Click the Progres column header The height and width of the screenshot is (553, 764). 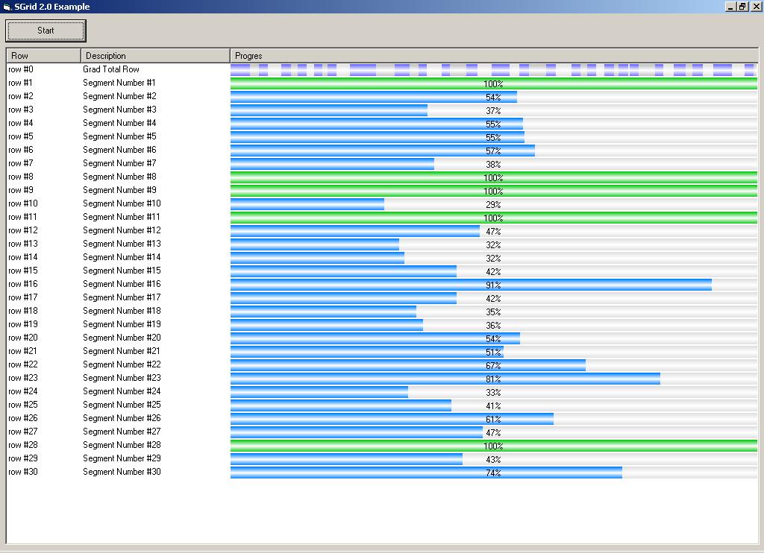(492, 56)
